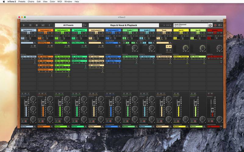Click the mixer source icon on Aux A
Image resolution: width=244 pixels, height=152 pixels.
[x=175, y=38]
